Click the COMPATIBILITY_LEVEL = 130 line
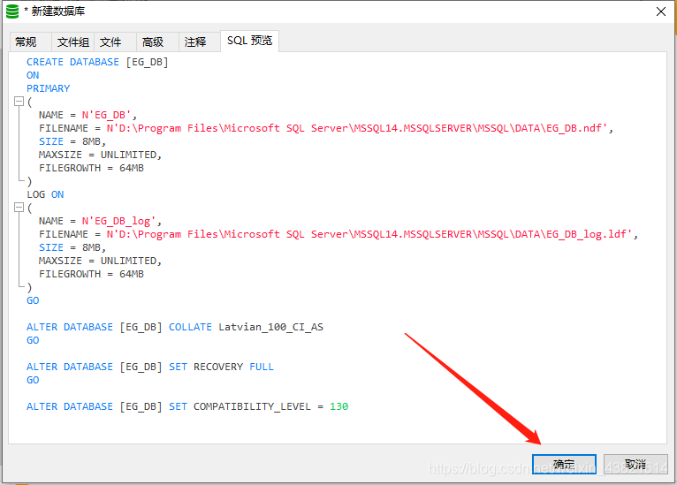Viewport: 677px width, 485px height. [x=187, y=406]
